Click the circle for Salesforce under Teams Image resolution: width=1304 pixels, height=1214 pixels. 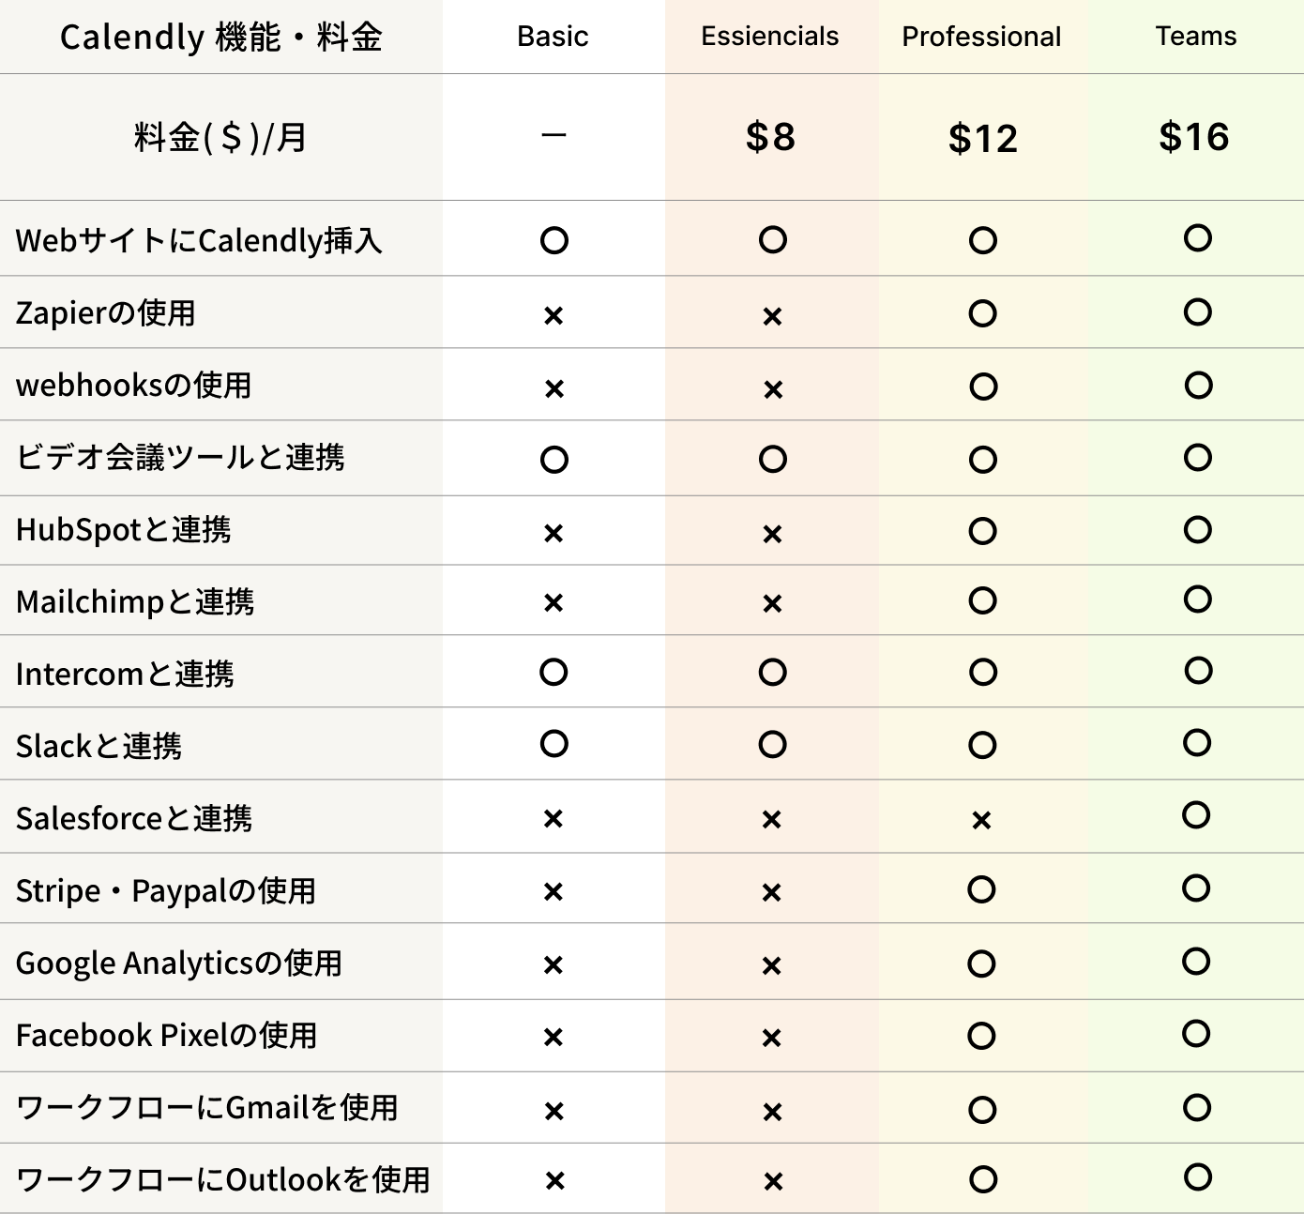(1196, 814)
